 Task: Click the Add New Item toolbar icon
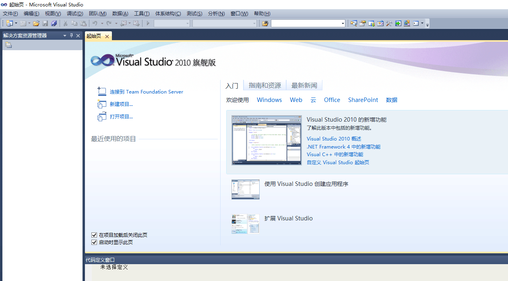click(x=23, y=23)
